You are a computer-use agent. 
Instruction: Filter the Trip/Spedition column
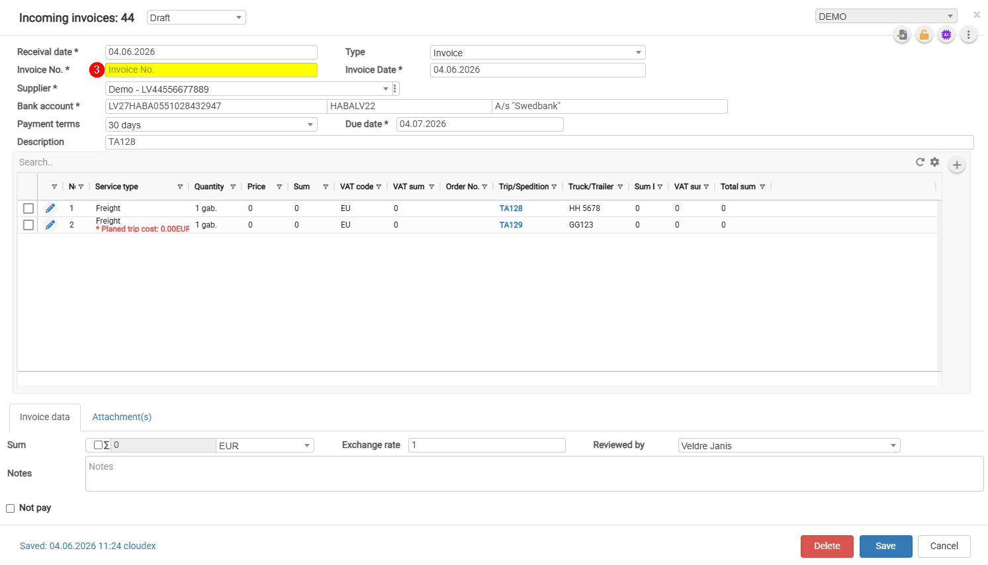tap(554, 187)
